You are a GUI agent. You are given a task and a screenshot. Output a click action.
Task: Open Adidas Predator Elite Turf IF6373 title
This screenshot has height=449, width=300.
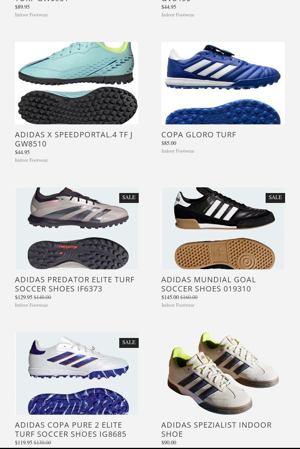pyautogui.click(x=75, y=284)
